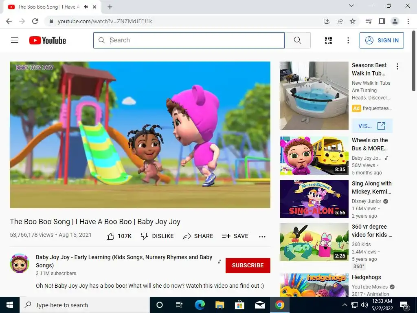Subscribe to Baby Joy Joy channel
The height and width of the screenshot is (313, 417).
[x=248, y=265]
